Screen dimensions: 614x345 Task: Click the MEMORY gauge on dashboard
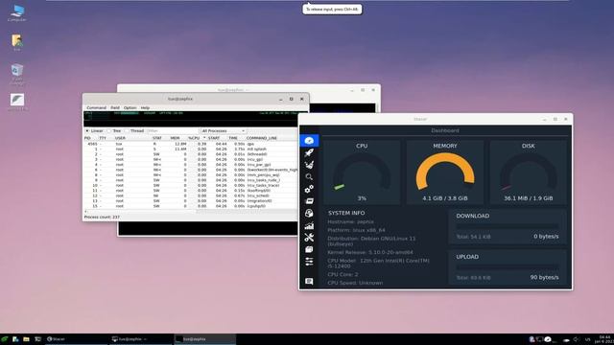[x=445, y=172]
